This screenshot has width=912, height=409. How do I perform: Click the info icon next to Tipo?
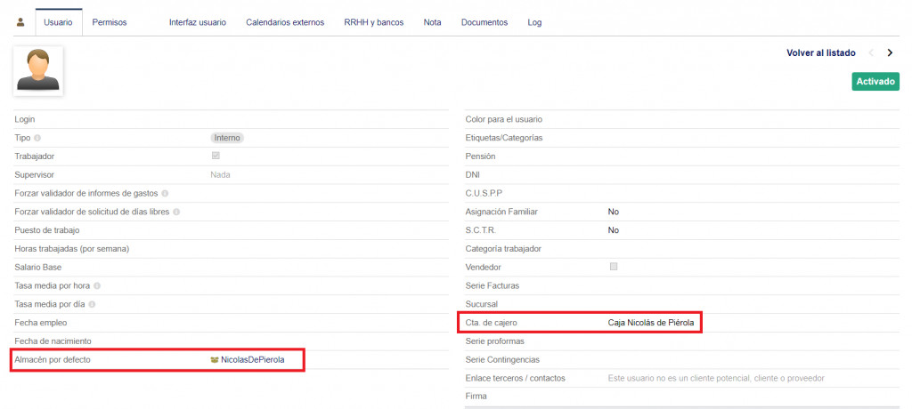coord(37,138)
